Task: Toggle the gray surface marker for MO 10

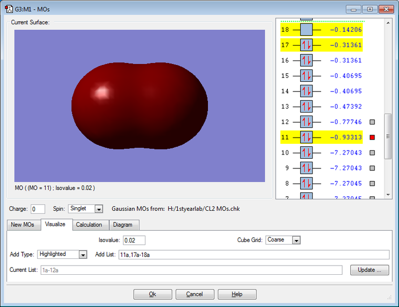Action: 372,152
